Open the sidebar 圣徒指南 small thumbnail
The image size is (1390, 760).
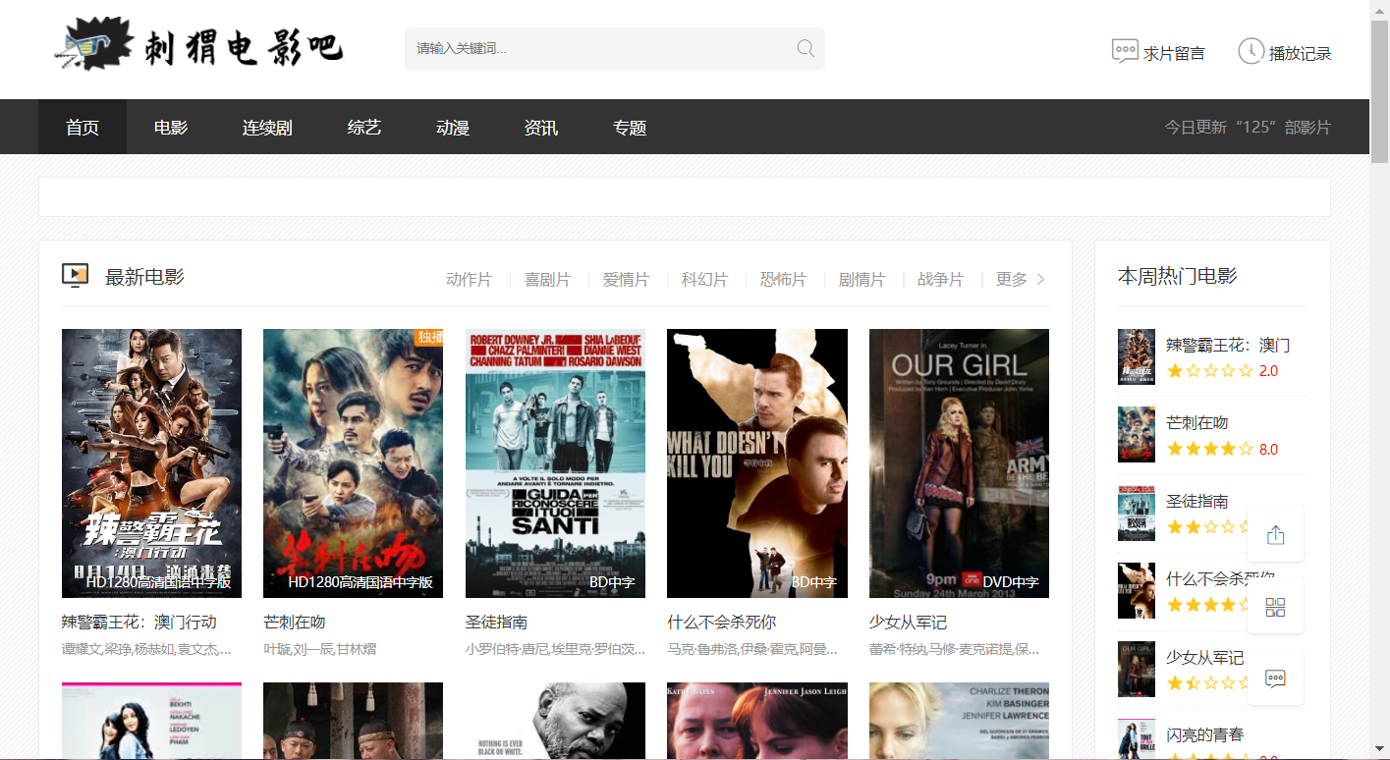[x=1137, y=513]
